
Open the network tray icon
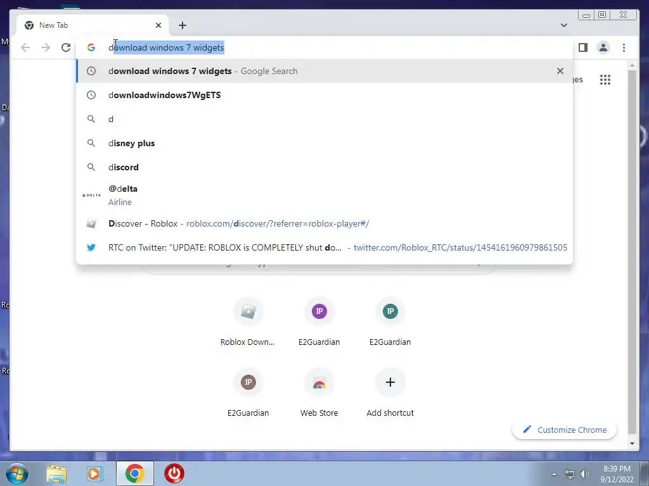pyautogui.click(x=570, y=474)
